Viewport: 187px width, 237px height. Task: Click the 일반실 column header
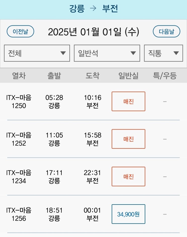pos(128,75)
